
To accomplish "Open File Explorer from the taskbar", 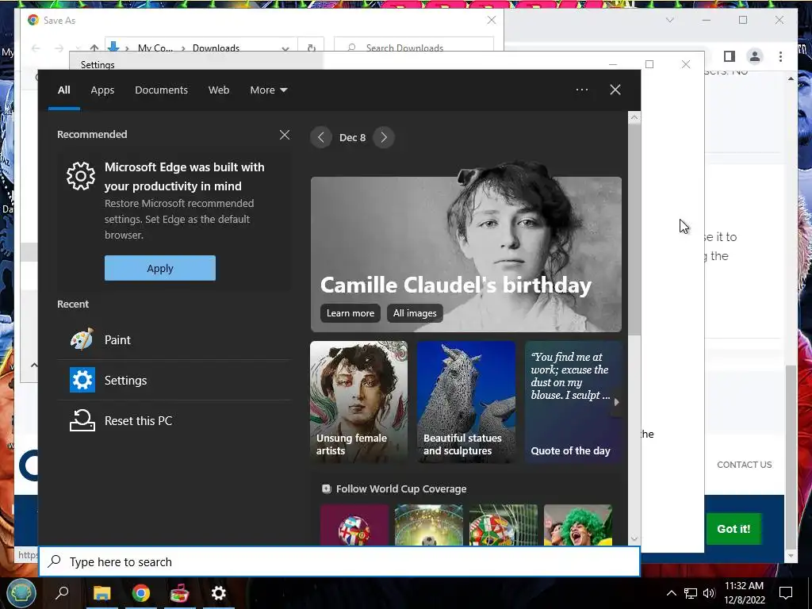I will click(102, 592).
